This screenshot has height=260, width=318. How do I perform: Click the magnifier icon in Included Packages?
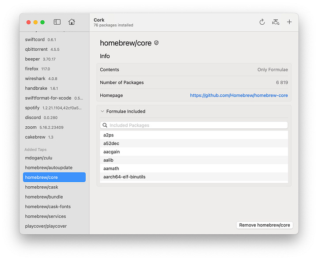pos(105,125)
